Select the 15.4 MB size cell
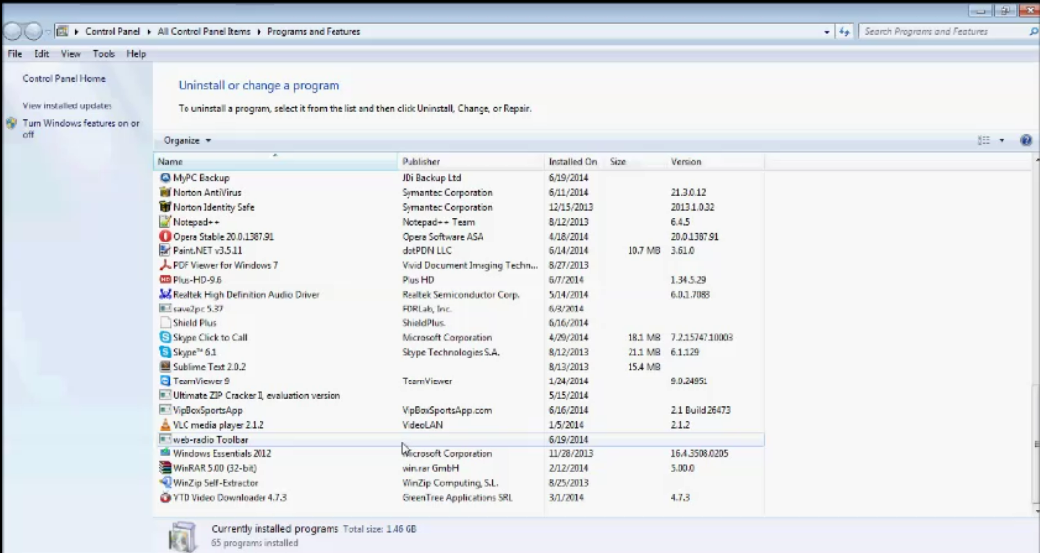Screen dimensions: 1040x553 tap(644, 367)
